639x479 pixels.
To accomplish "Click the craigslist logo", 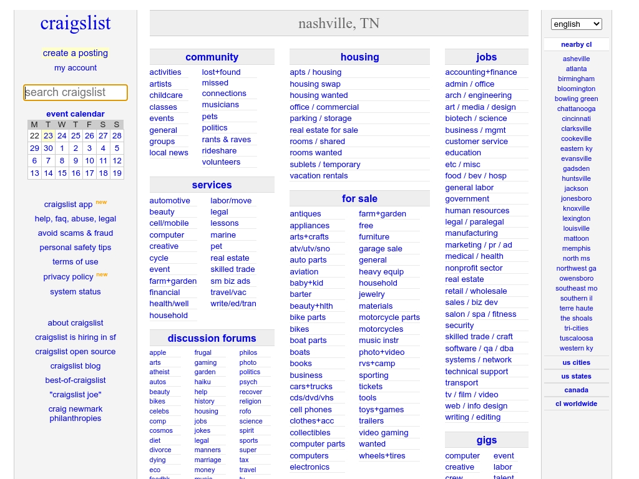I will (x=76, y=23).
